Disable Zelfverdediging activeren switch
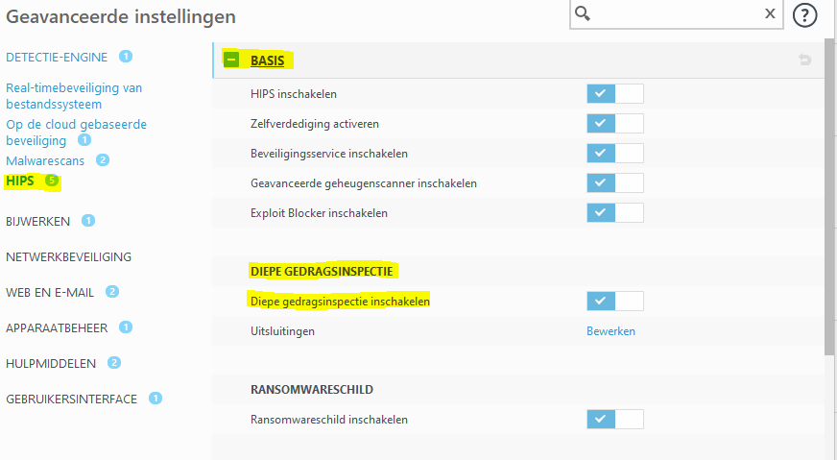837x460 pixels. [615, 123]
